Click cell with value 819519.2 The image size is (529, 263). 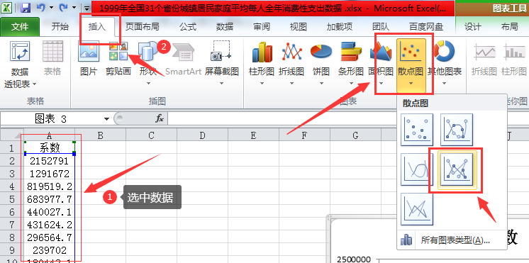click(50, 186)
